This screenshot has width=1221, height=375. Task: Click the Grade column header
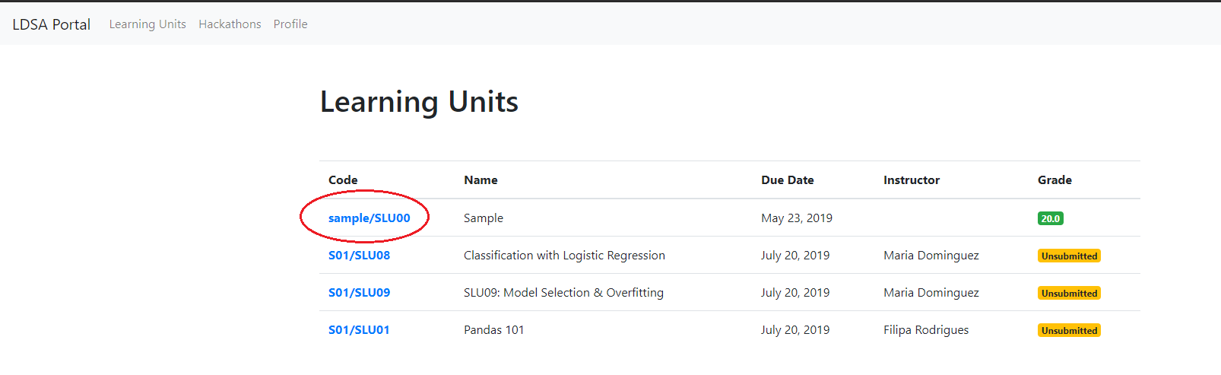pos(1054,180)
